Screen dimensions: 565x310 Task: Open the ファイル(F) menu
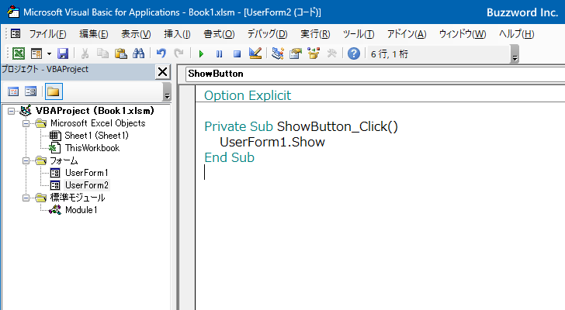47,34
